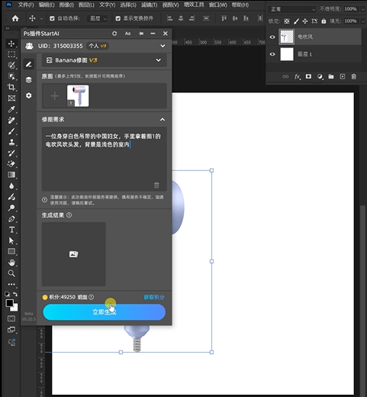367x397 pixels.
Task: Click into the 修图需求 prompt text box
Action: pyautogui.click(x=105, y=159)
